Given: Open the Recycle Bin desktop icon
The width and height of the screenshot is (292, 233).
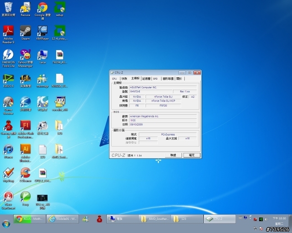Looking at the screenshot, I should [8, 9].
